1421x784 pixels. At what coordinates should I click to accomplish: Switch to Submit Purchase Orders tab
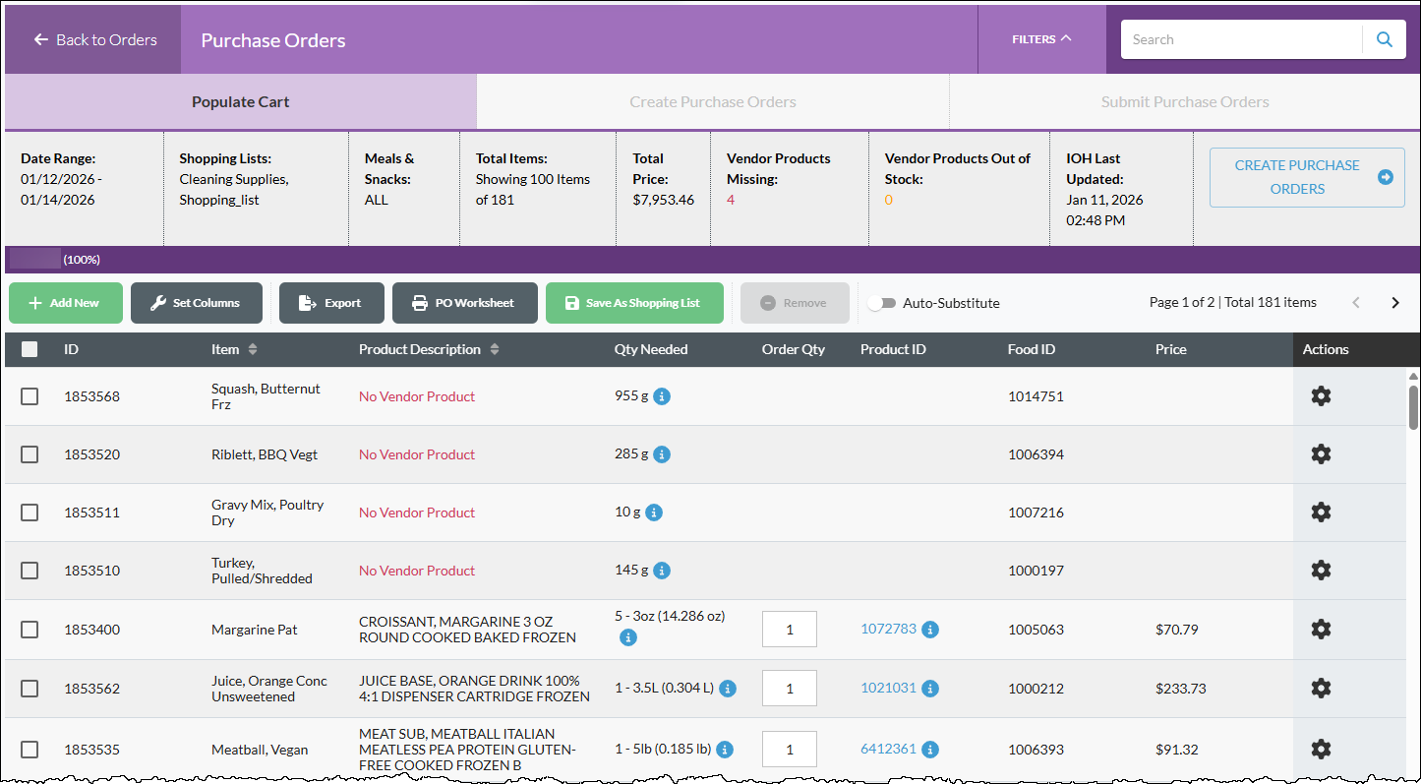click(x=1184, y=102)
